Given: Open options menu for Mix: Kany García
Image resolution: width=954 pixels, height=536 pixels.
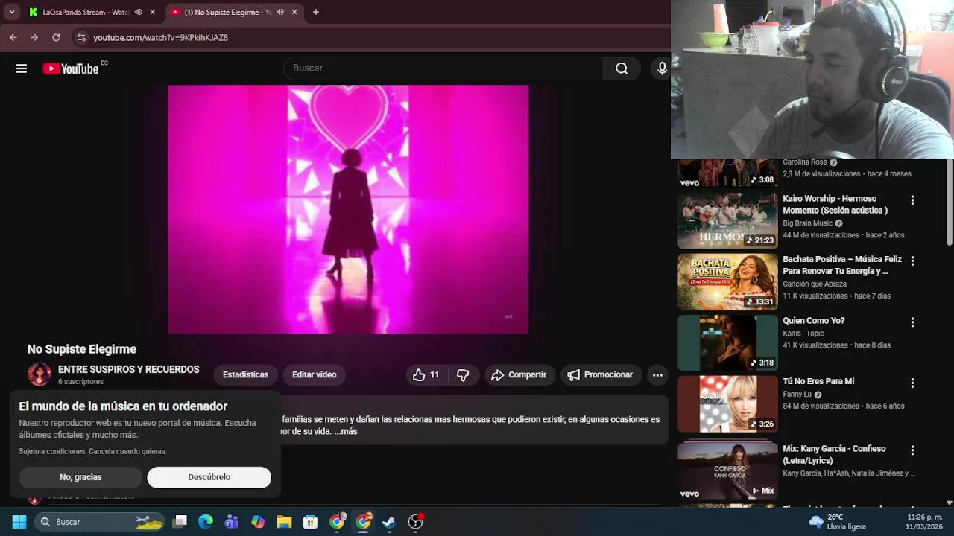Looking at the screenshot, I should [x=912, y=450].
